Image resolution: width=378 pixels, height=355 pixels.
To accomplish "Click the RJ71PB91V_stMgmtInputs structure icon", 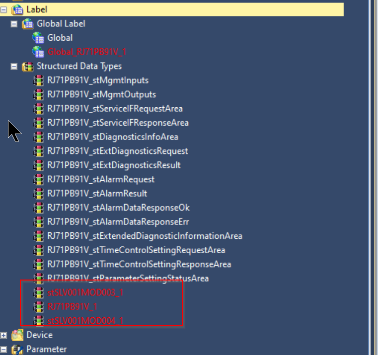I will click(38, 80).
